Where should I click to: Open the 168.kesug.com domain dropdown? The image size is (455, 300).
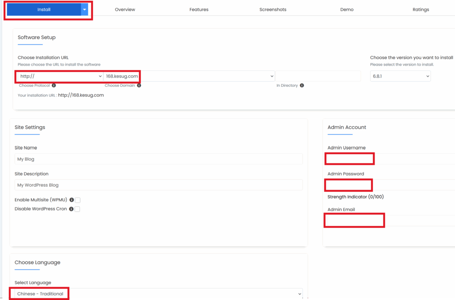coord(189,76)
